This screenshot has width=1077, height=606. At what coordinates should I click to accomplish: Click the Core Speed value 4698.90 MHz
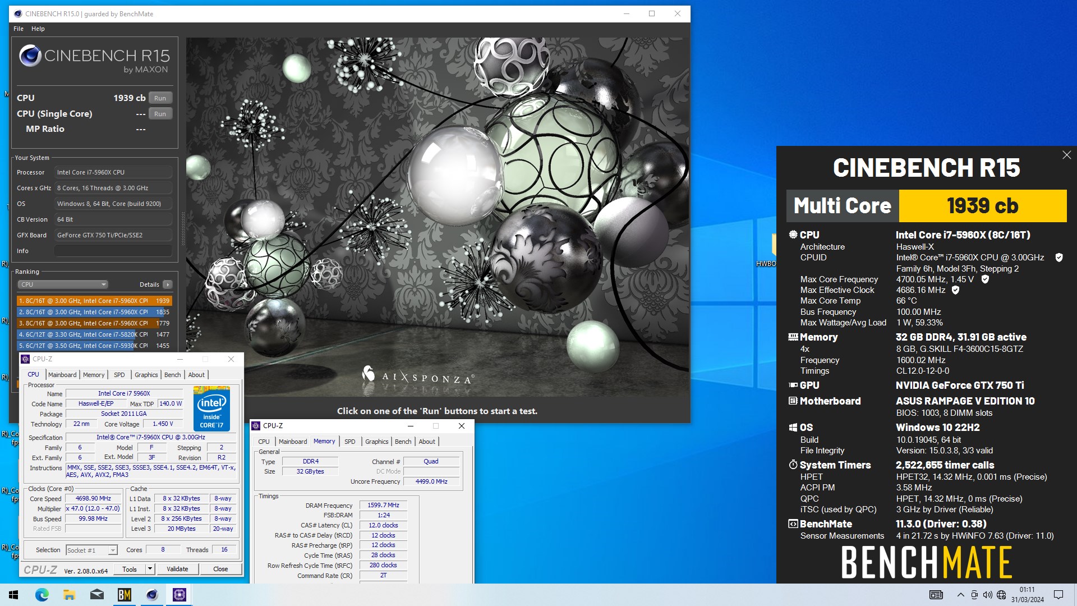(x=94, y=498)
